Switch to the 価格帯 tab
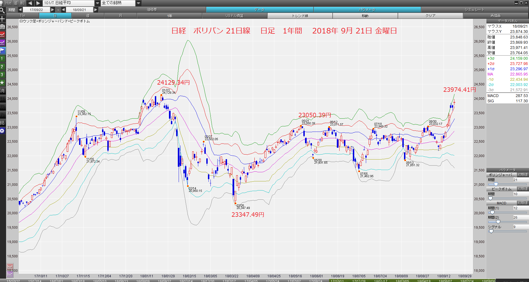 [x=152, y=10]
